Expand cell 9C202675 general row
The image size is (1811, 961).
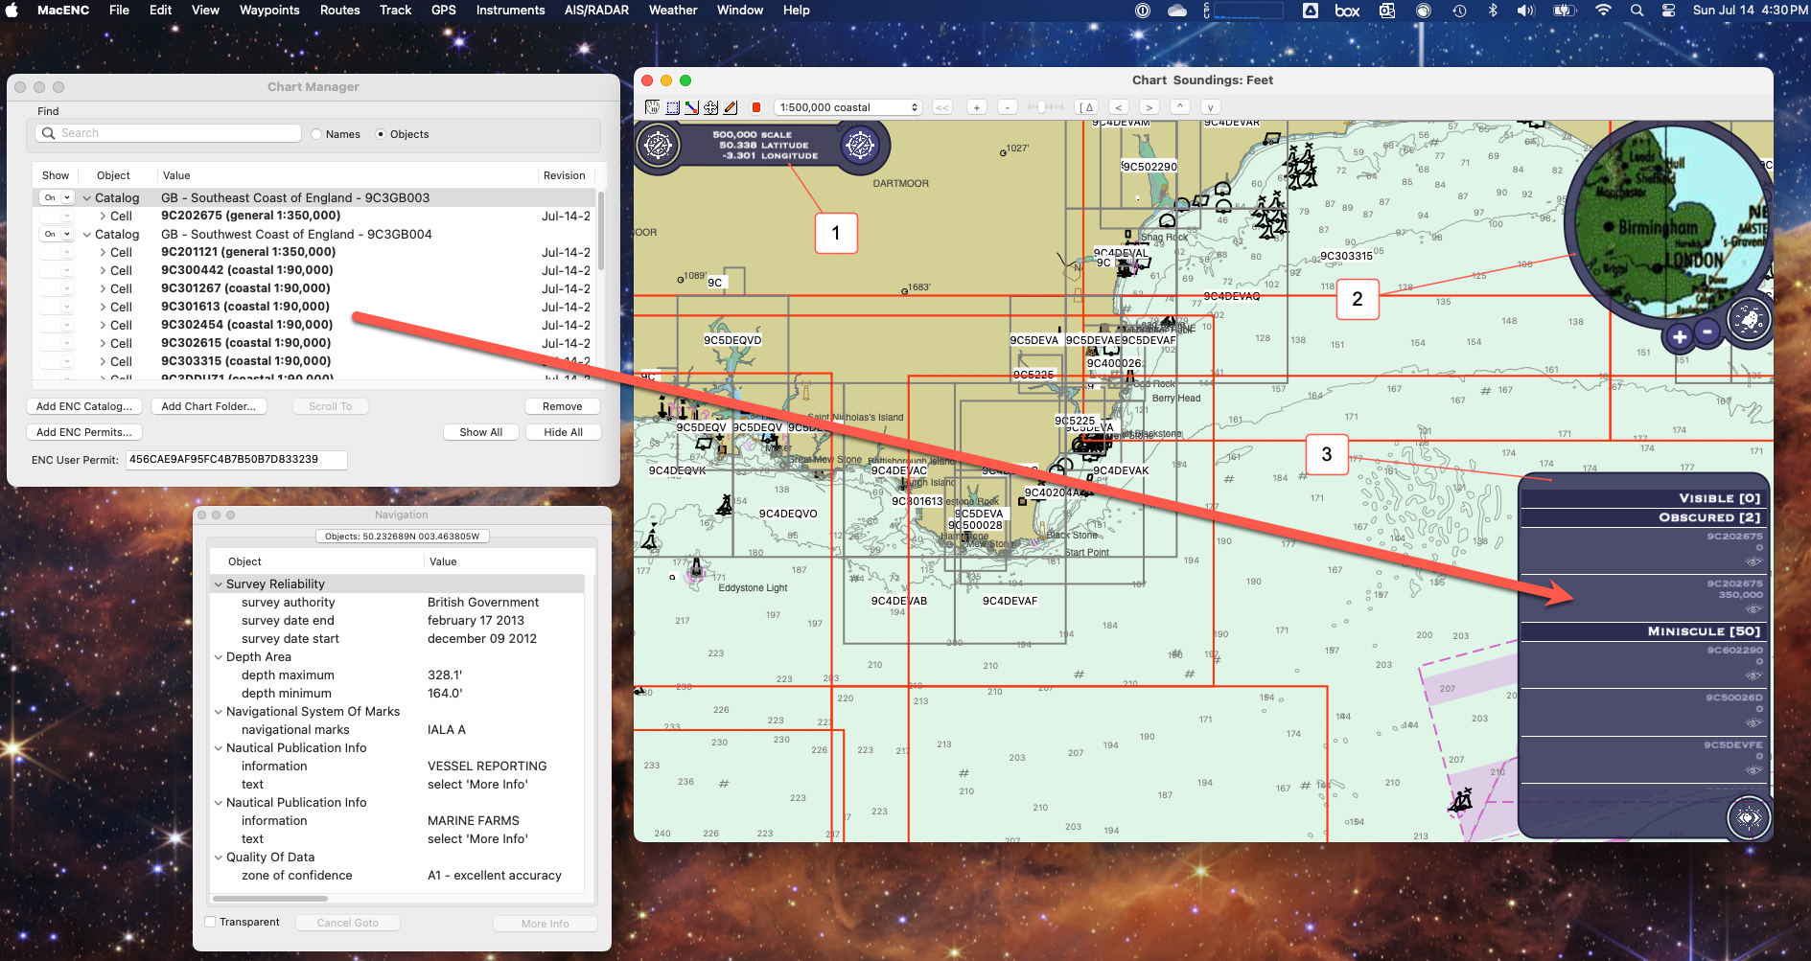(x=103, y=217)
